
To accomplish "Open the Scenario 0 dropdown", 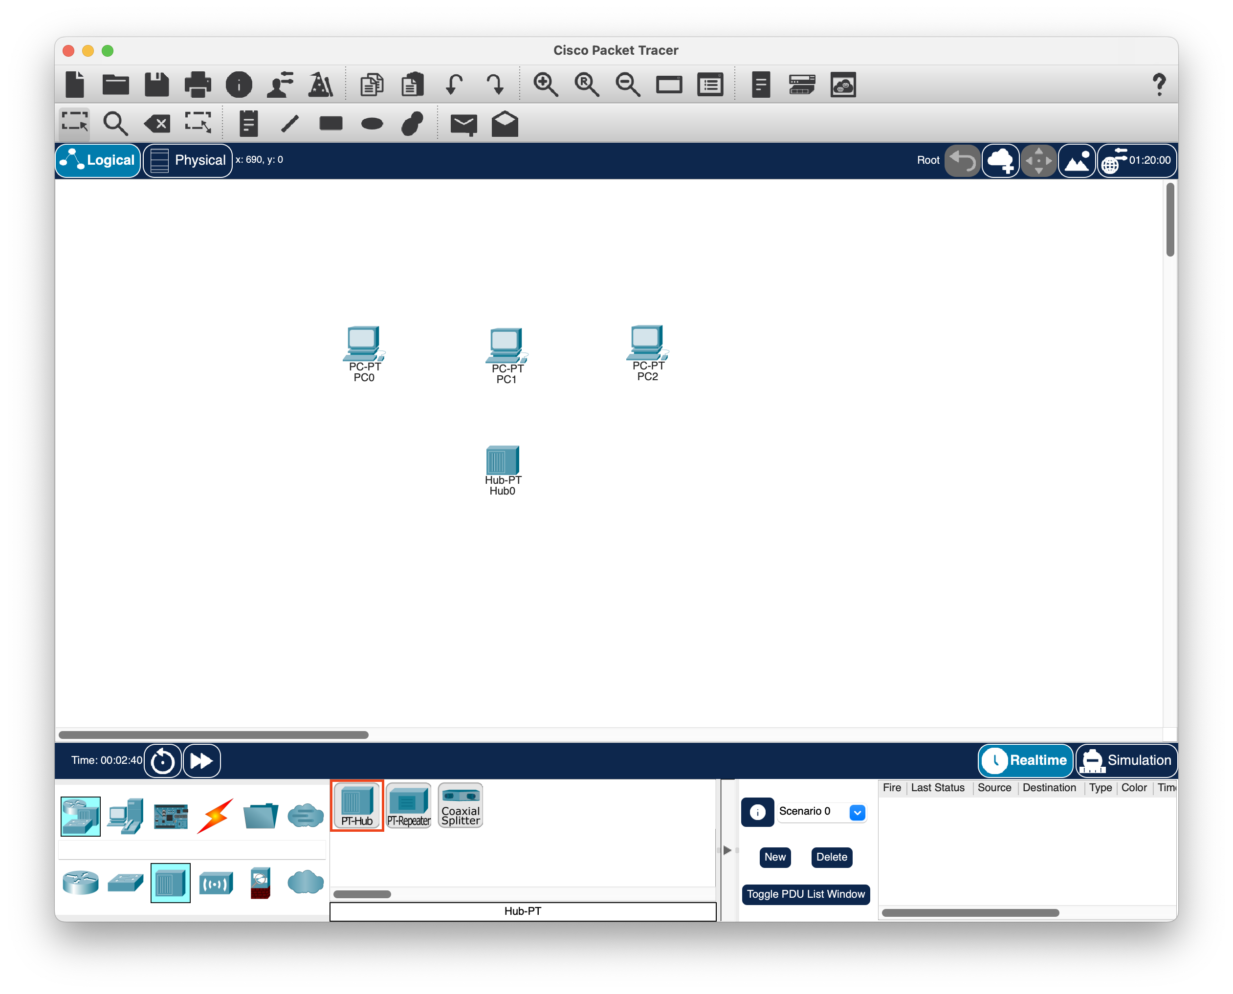I will click(857, 812).
